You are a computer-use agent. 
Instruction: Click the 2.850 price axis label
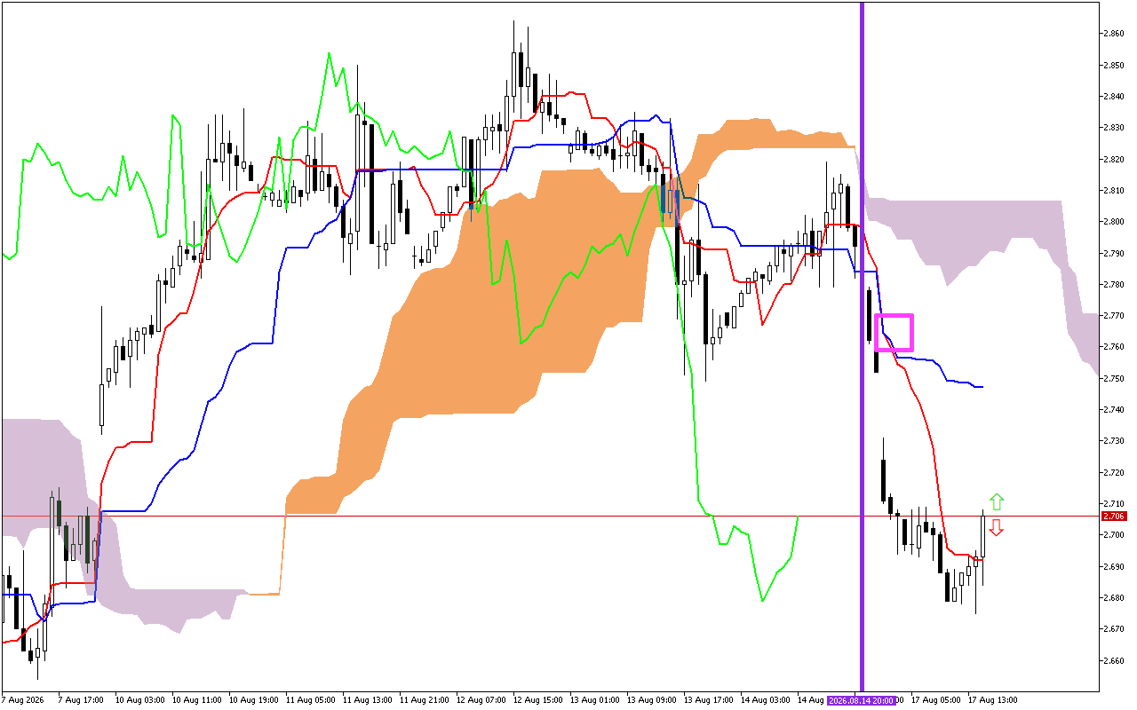(1113, 65)
